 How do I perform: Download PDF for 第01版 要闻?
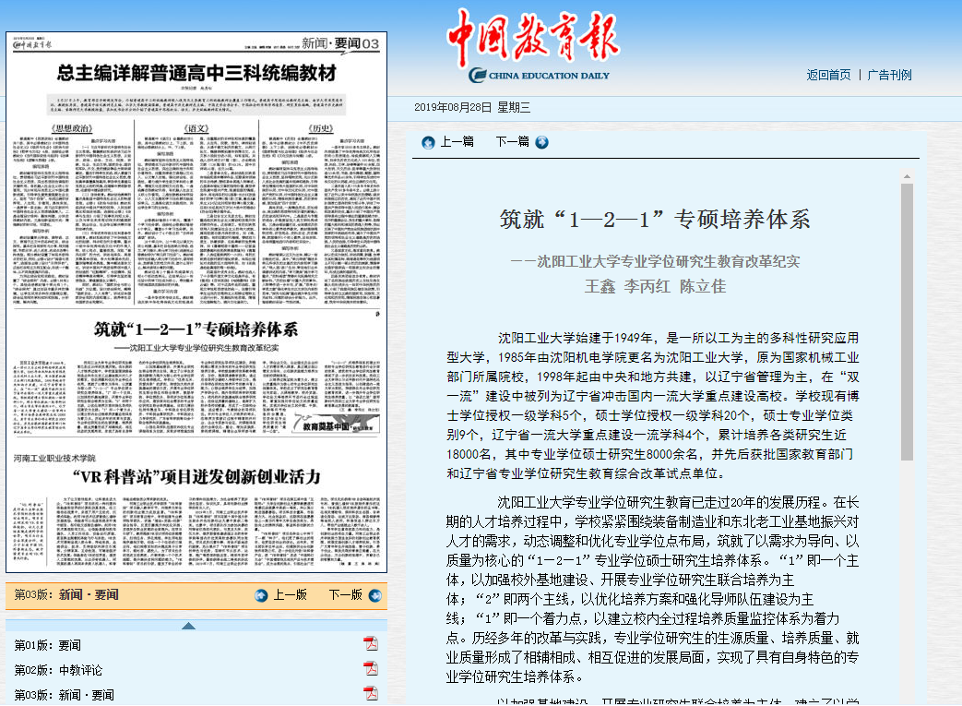[370, 644]
